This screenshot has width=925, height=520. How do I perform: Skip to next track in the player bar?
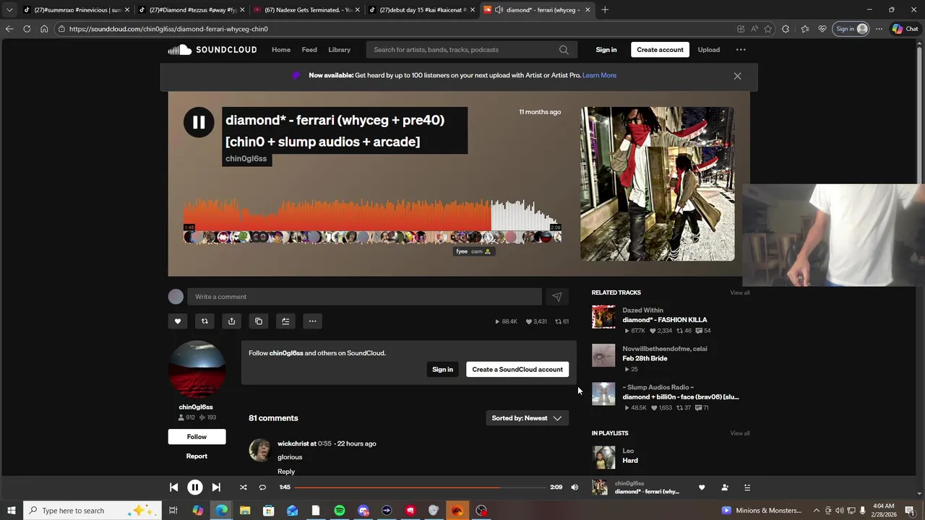[x=216, y=487]
